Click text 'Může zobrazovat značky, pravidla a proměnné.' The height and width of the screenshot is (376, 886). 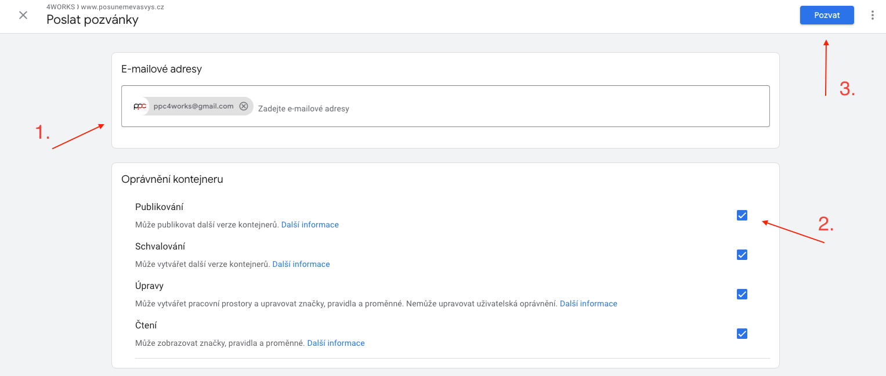coord(220,343)
